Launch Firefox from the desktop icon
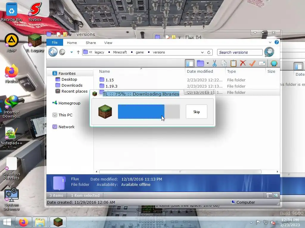 (x=12, y=74)
